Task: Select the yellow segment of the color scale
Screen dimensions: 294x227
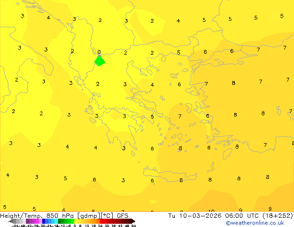Action: coord(79,221)
